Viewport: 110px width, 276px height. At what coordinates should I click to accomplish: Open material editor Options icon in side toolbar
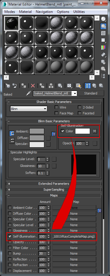coord(103,62)
